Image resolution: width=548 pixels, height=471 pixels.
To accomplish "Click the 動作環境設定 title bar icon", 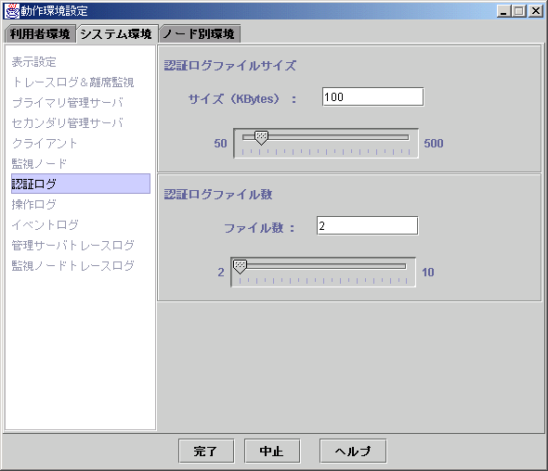I will 11,11.
